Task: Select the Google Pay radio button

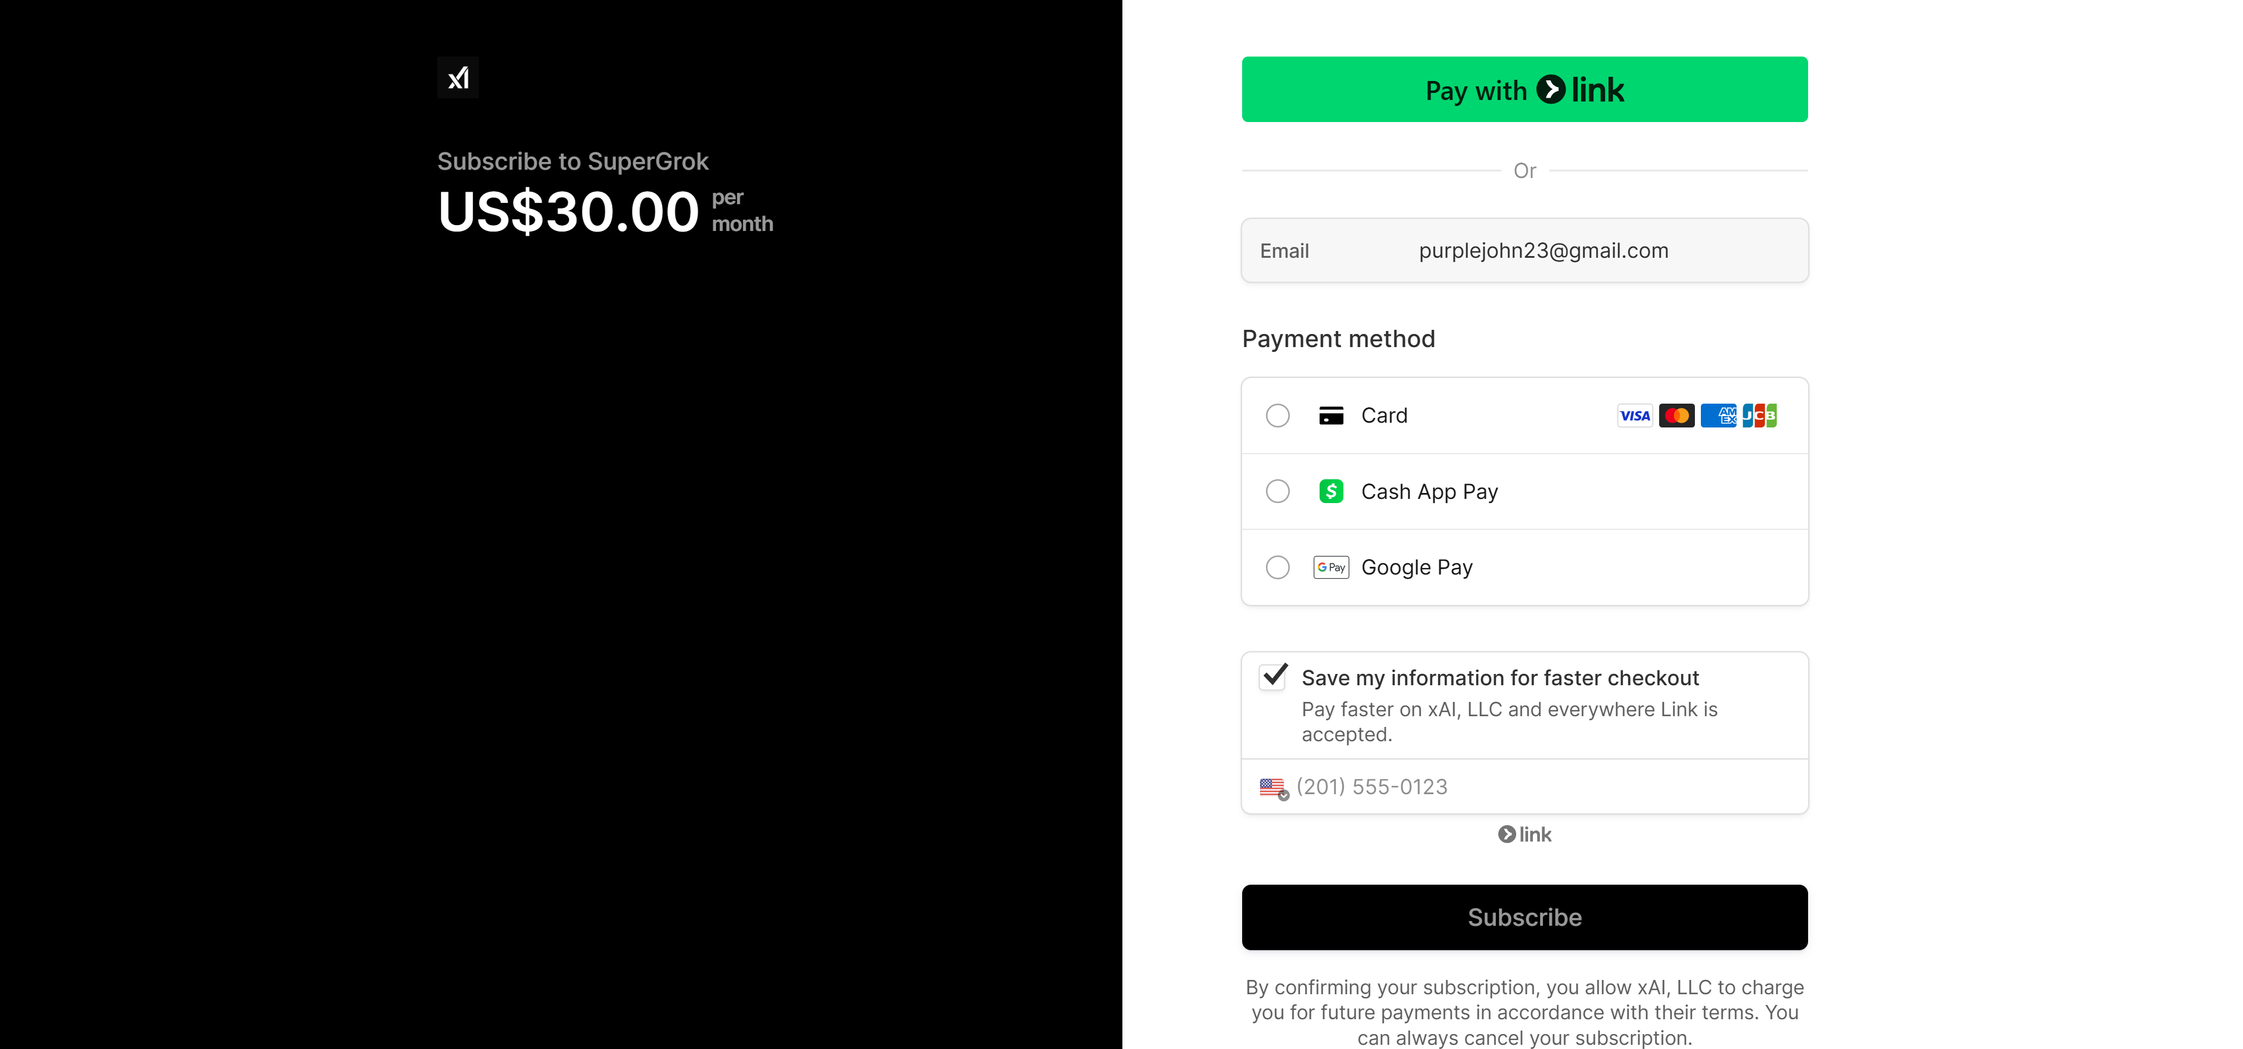Action: [1277, 567]
